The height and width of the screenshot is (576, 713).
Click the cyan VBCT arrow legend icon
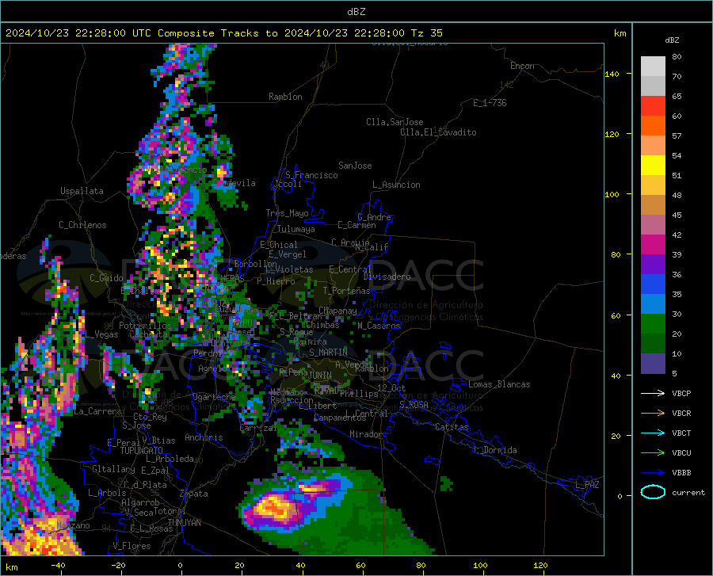click(653, 433)
